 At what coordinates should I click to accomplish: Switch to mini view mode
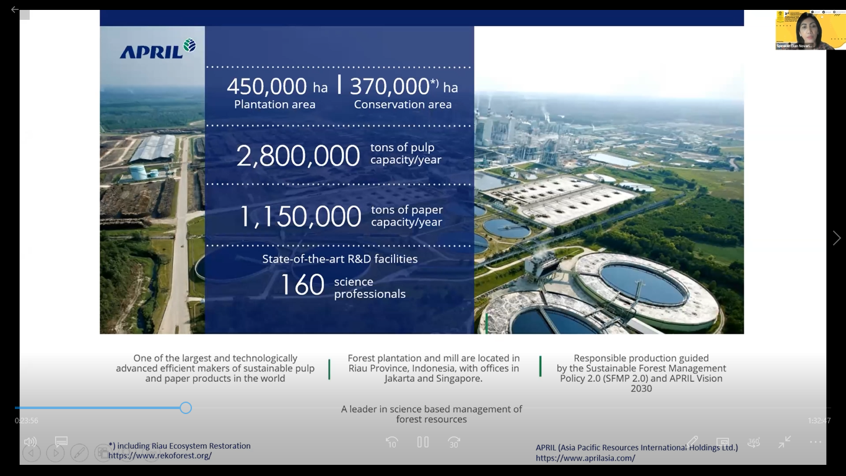point(723,442)
